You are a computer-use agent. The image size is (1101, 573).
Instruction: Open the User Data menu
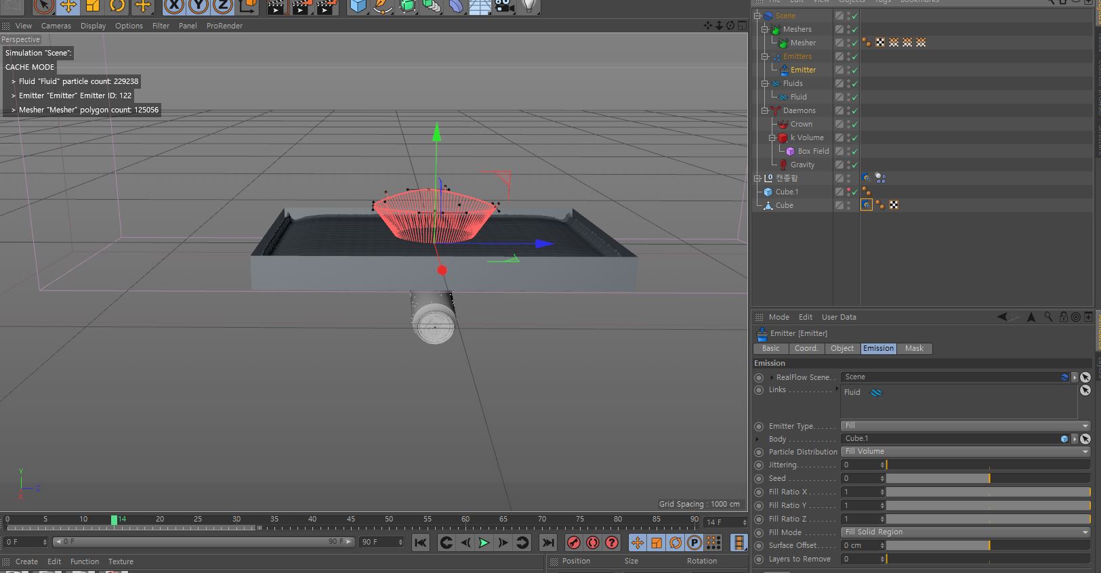[839, 317]
